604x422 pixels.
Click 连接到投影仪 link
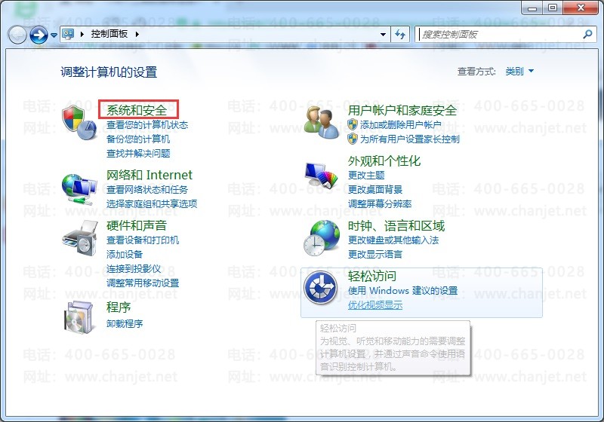click(134, 269)
